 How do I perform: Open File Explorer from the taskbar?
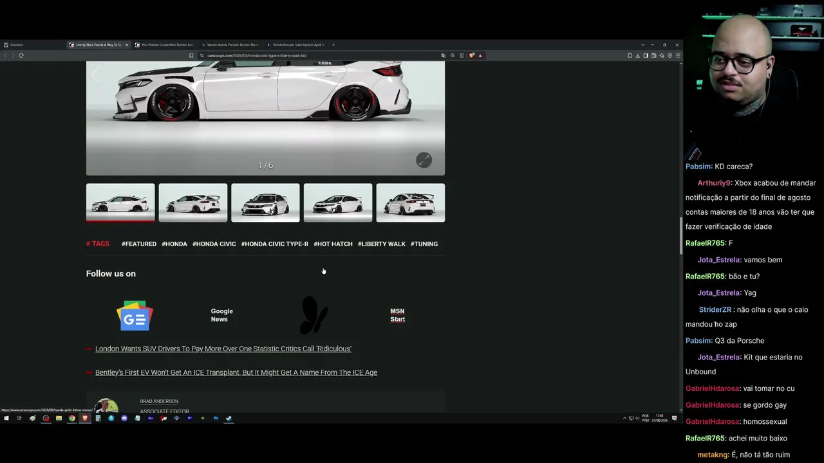(x=59, y=418)
